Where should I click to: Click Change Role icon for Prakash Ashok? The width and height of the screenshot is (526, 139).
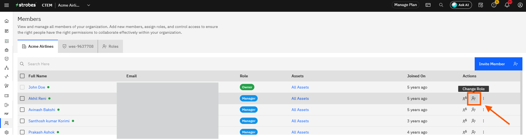[474, 132]
